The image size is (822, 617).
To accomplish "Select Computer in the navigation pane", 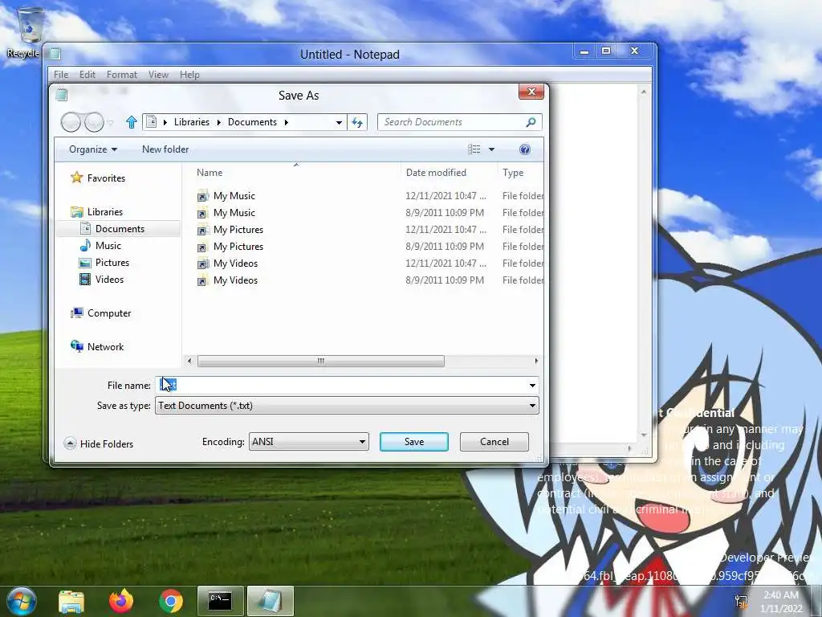I will (109, 313).
